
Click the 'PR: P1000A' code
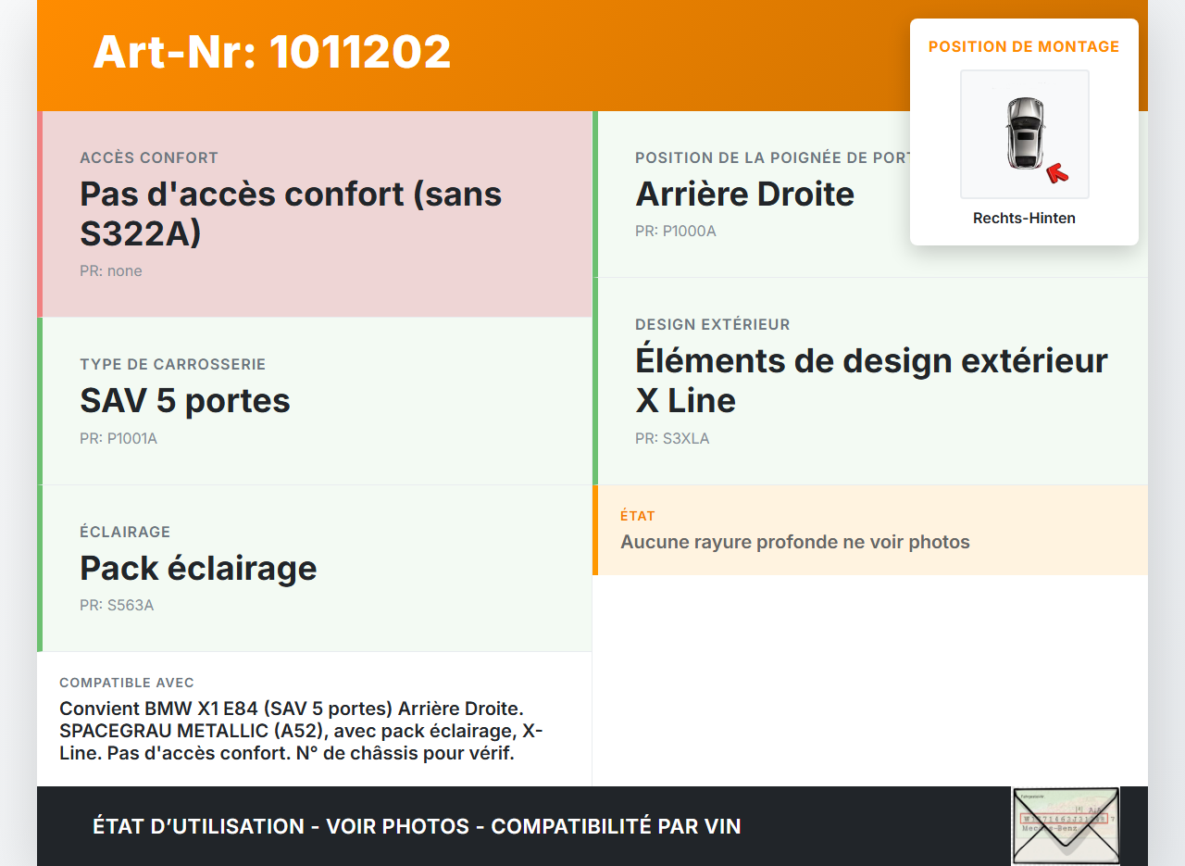click(676, 232)
